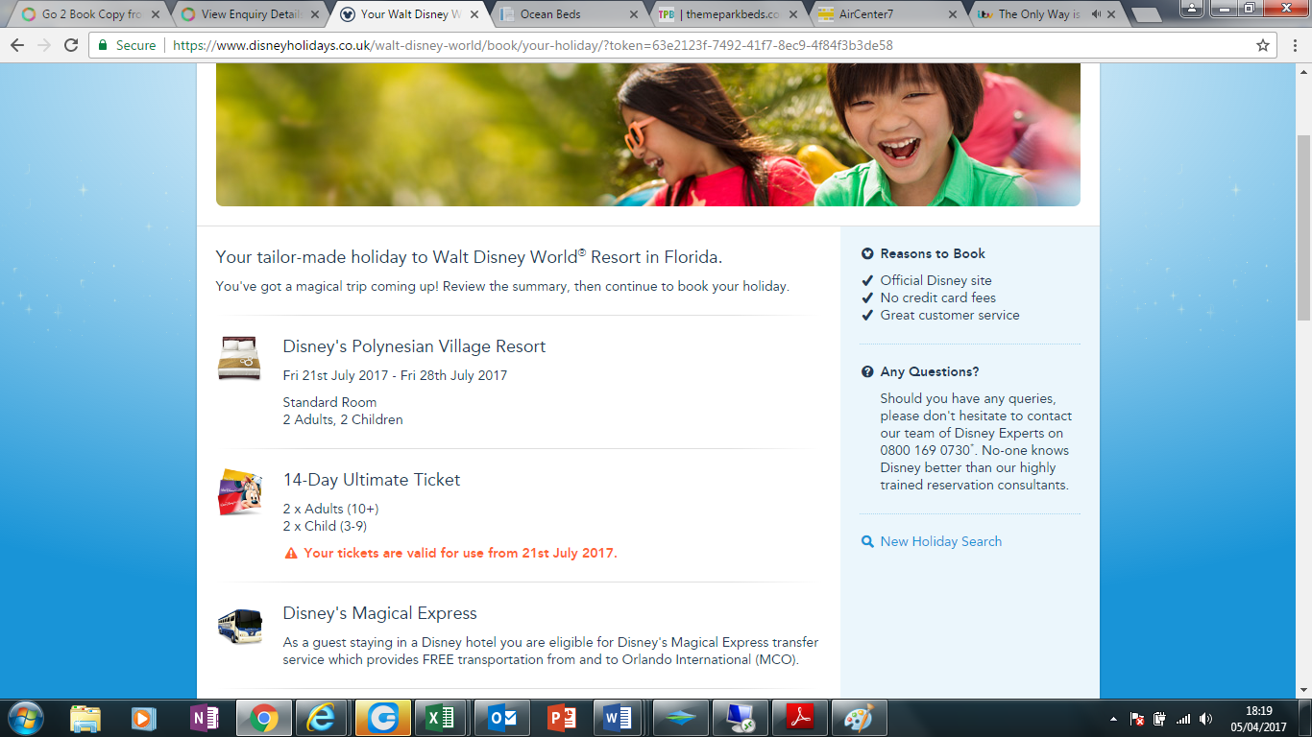Open the remote desktop connection taskbar icon
Viewport: 1312px width, 737px height.
(740, 718)
